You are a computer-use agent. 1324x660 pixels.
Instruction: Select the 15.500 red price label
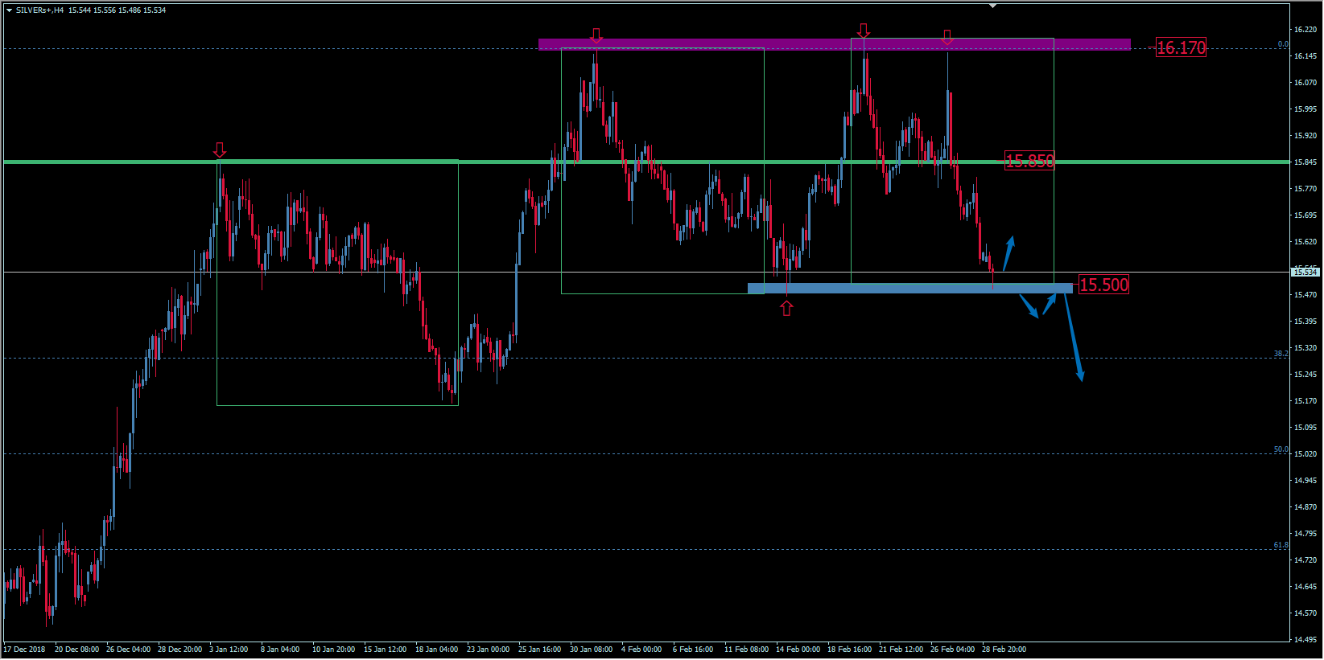(1103, 285)
